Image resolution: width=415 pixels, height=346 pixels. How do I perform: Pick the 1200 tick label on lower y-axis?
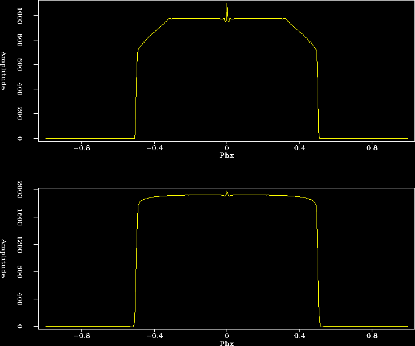20,245
